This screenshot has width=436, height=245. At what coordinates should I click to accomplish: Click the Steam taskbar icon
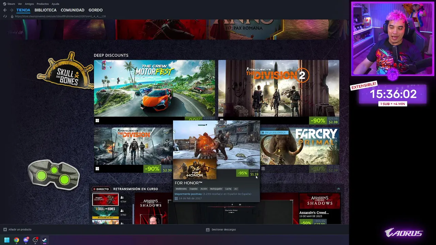coord(44,240)
